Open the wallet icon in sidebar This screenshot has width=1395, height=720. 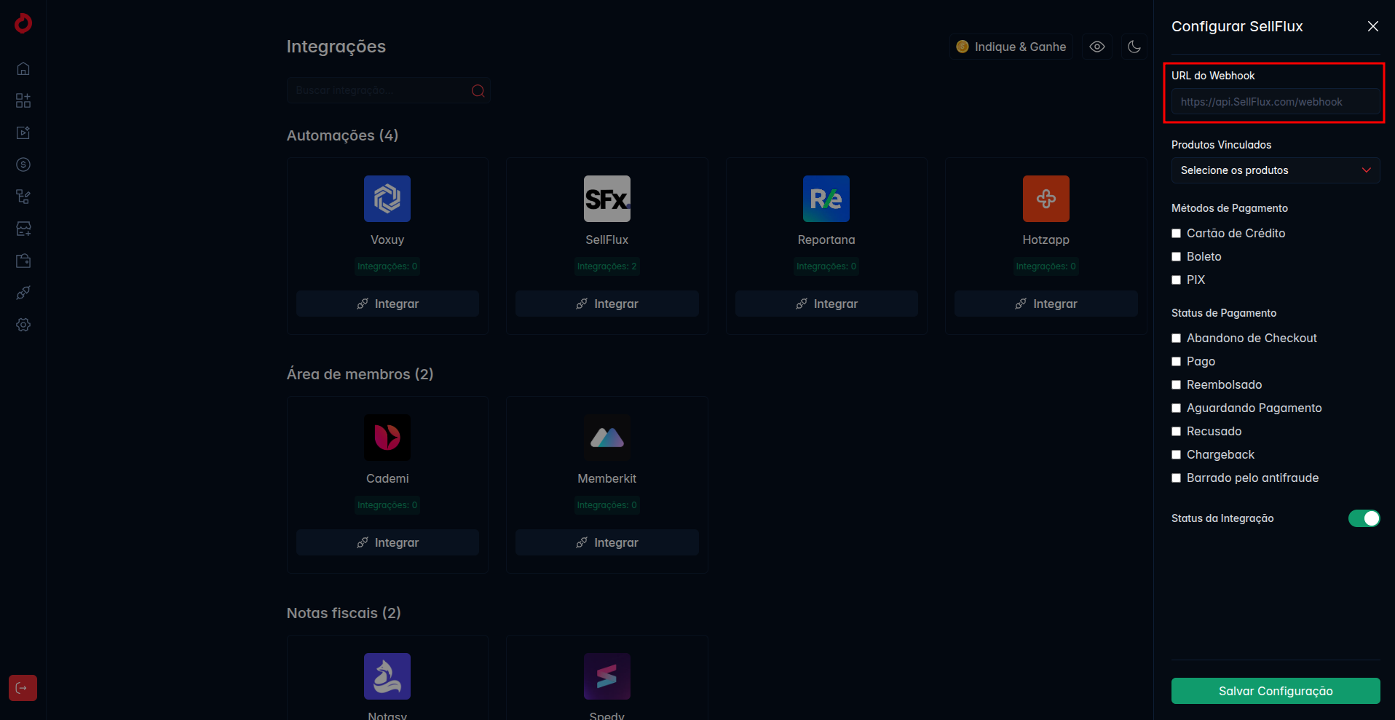(x=23, y=261)
